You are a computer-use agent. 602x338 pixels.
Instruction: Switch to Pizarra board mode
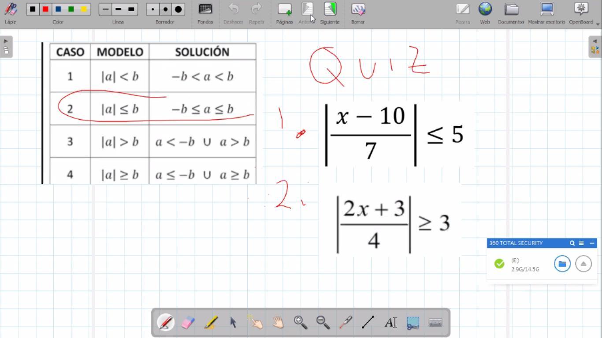click(463, 13)
